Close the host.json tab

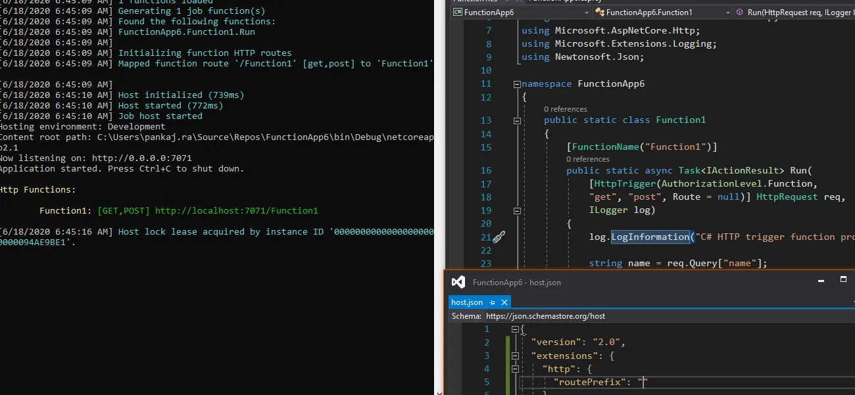click(x=504, y=302)
